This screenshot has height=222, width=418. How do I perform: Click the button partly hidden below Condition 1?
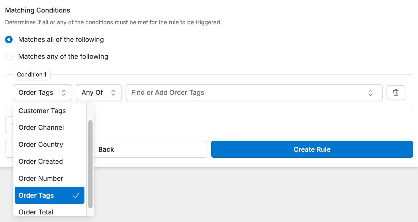point(9,125)
